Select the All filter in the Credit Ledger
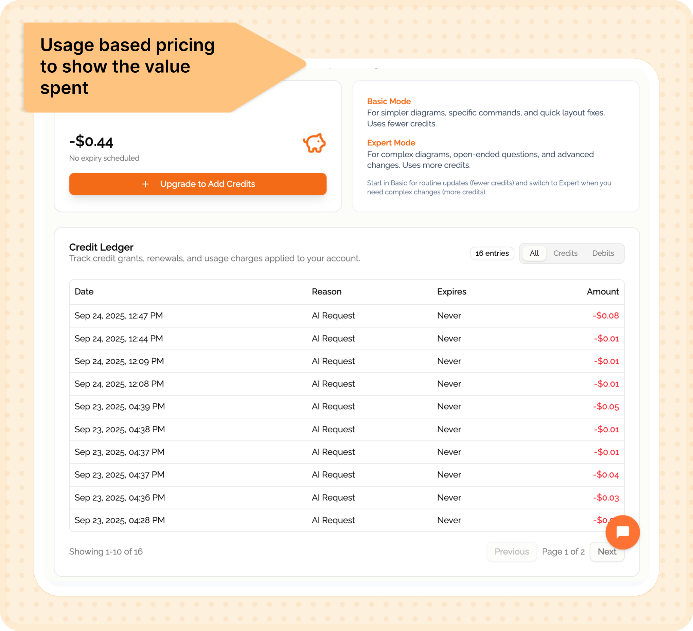 point(534,253)
